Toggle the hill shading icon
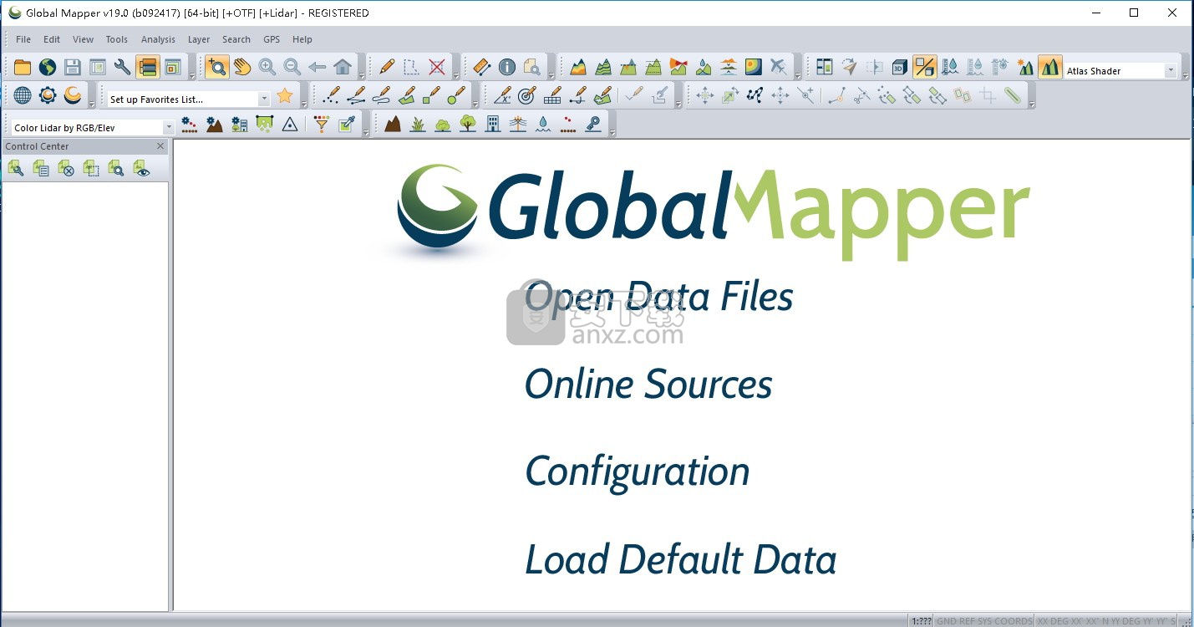Screen dimensions: 1194x627 pyautogui.click(x=1050, y=68)
